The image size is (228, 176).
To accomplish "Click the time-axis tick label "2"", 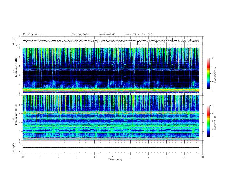I will tap(59, 157).
